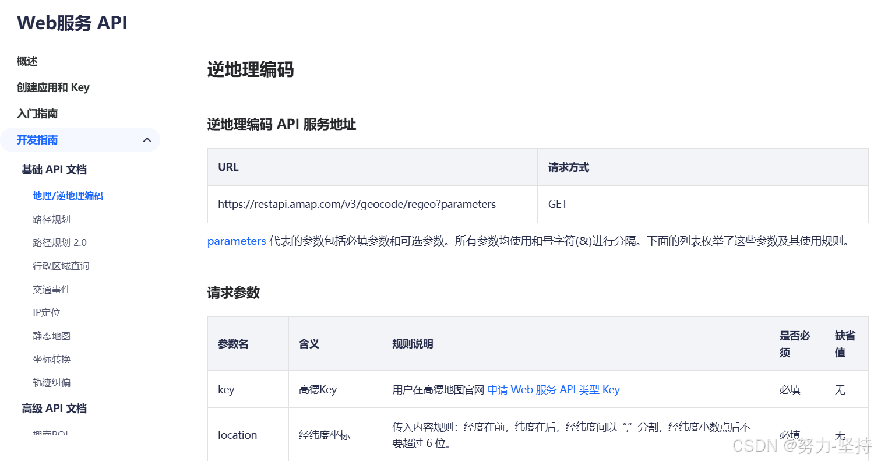
Task: Open the 入门指南 page
Action: [37, 113]
